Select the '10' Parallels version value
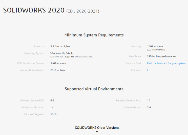 coord(149,100)
